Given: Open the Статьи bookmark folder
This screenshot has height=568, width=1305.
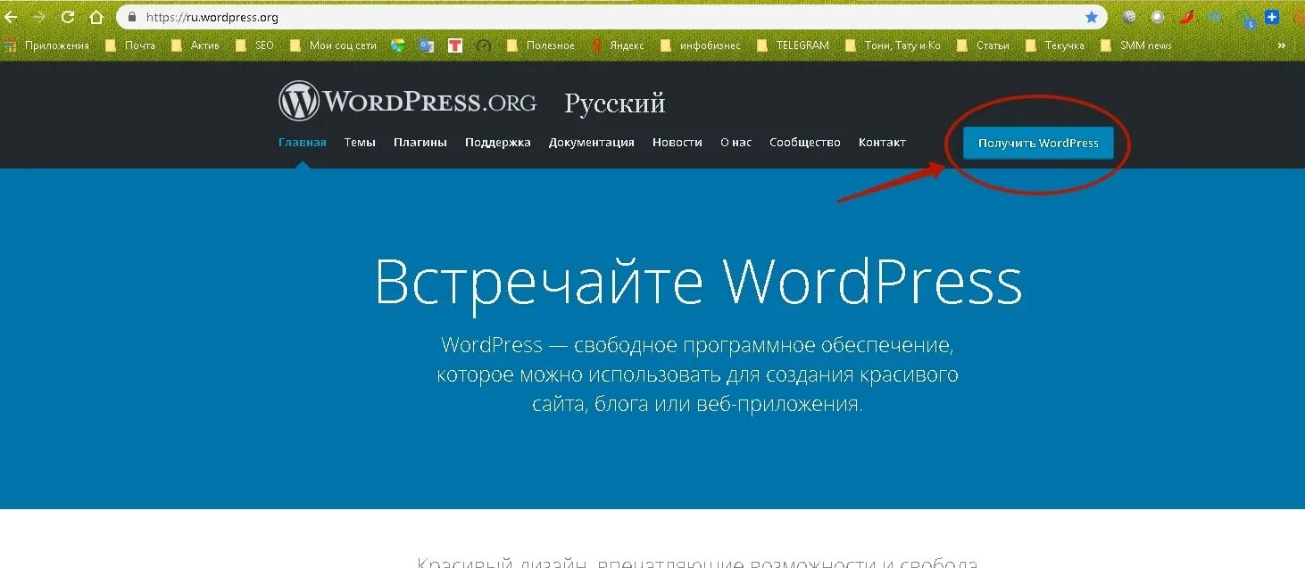Looking at the screenshot, I should (x=982, y=45).
